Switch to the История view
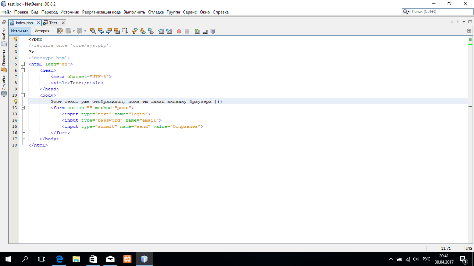474x266 pixels. 42,31
